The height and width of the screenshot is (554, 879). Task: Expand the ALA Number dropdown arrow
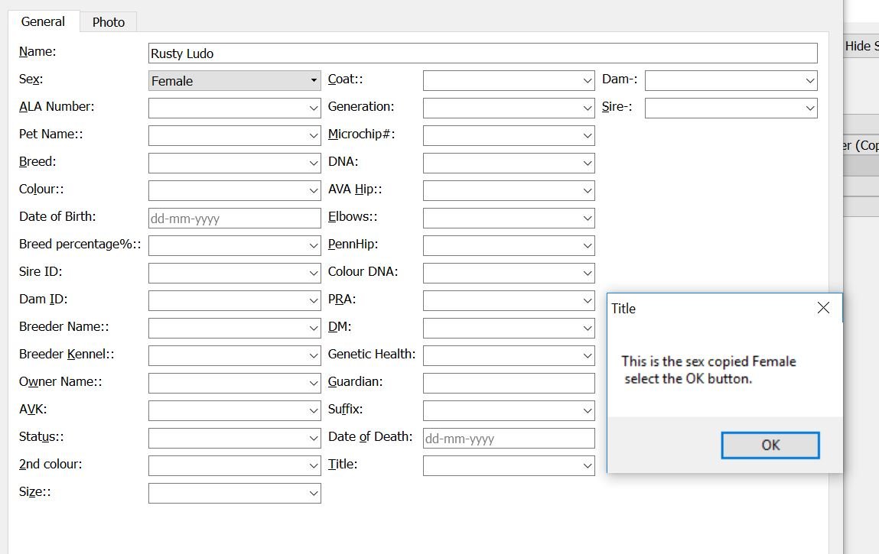tap(313, 109)
